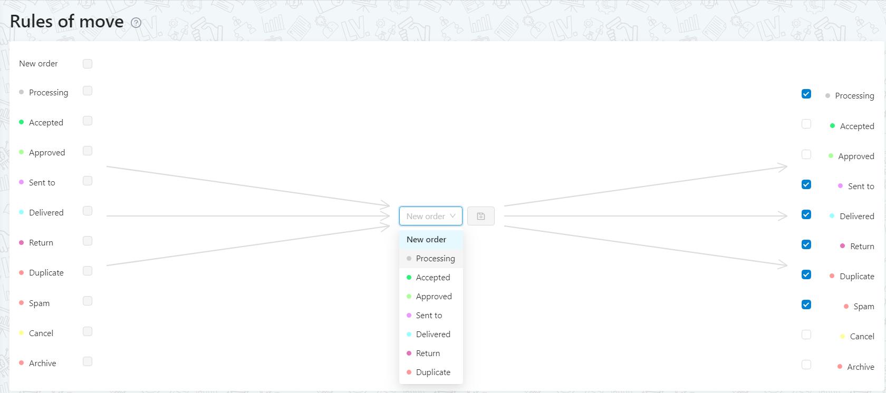This screenshot has width=886, height=393.
Task: Tick the right-side Cancel checkbox
Action: click(806, 335)
